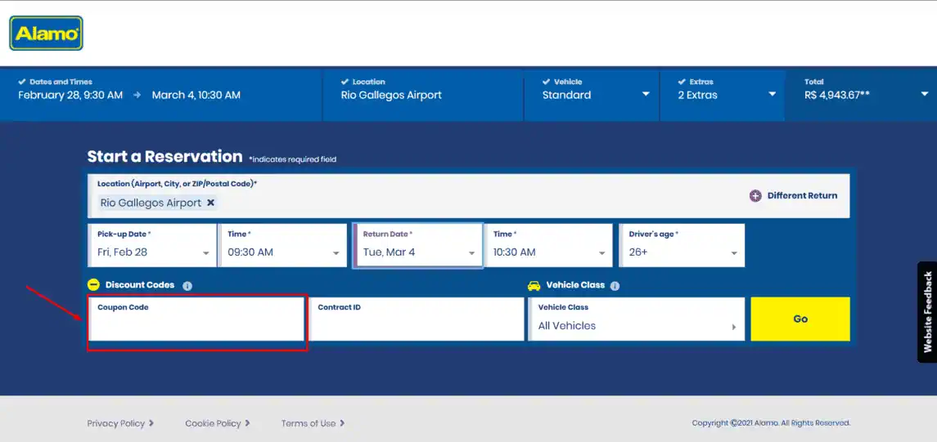Open Vehicle Class info tooltip icon
The height and width of the screenshot is (442, 937).
pyautogui.click(x=615, y=286)
